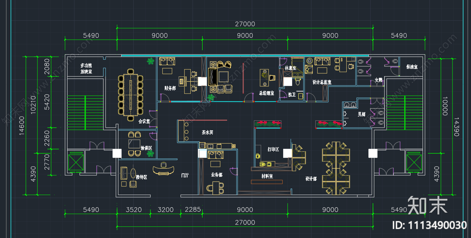The height and width of the screenshot is (238, 471).
Task: Click the 5420 vertical dimension text
Action: [x=47, y=102]
